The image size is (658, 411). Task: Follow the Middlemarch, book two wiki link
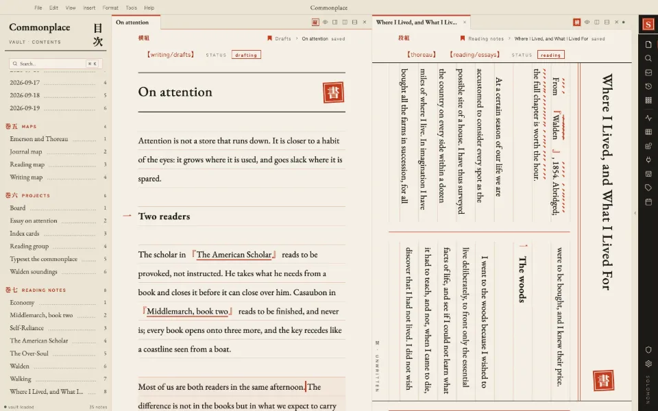click(187, 311)
